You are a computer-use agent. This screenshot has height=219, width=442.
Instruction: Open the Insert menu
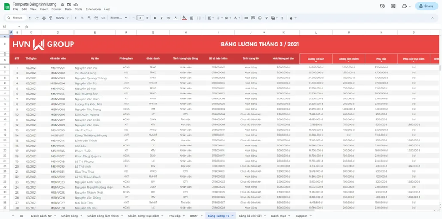[44, 9]
